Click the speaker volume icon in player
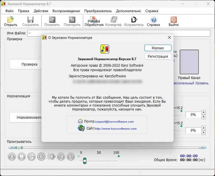 point(51,157)
